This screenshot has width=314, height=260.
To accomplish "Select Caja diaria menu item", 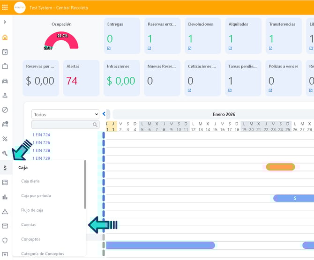I will click(x=30, y=181).
